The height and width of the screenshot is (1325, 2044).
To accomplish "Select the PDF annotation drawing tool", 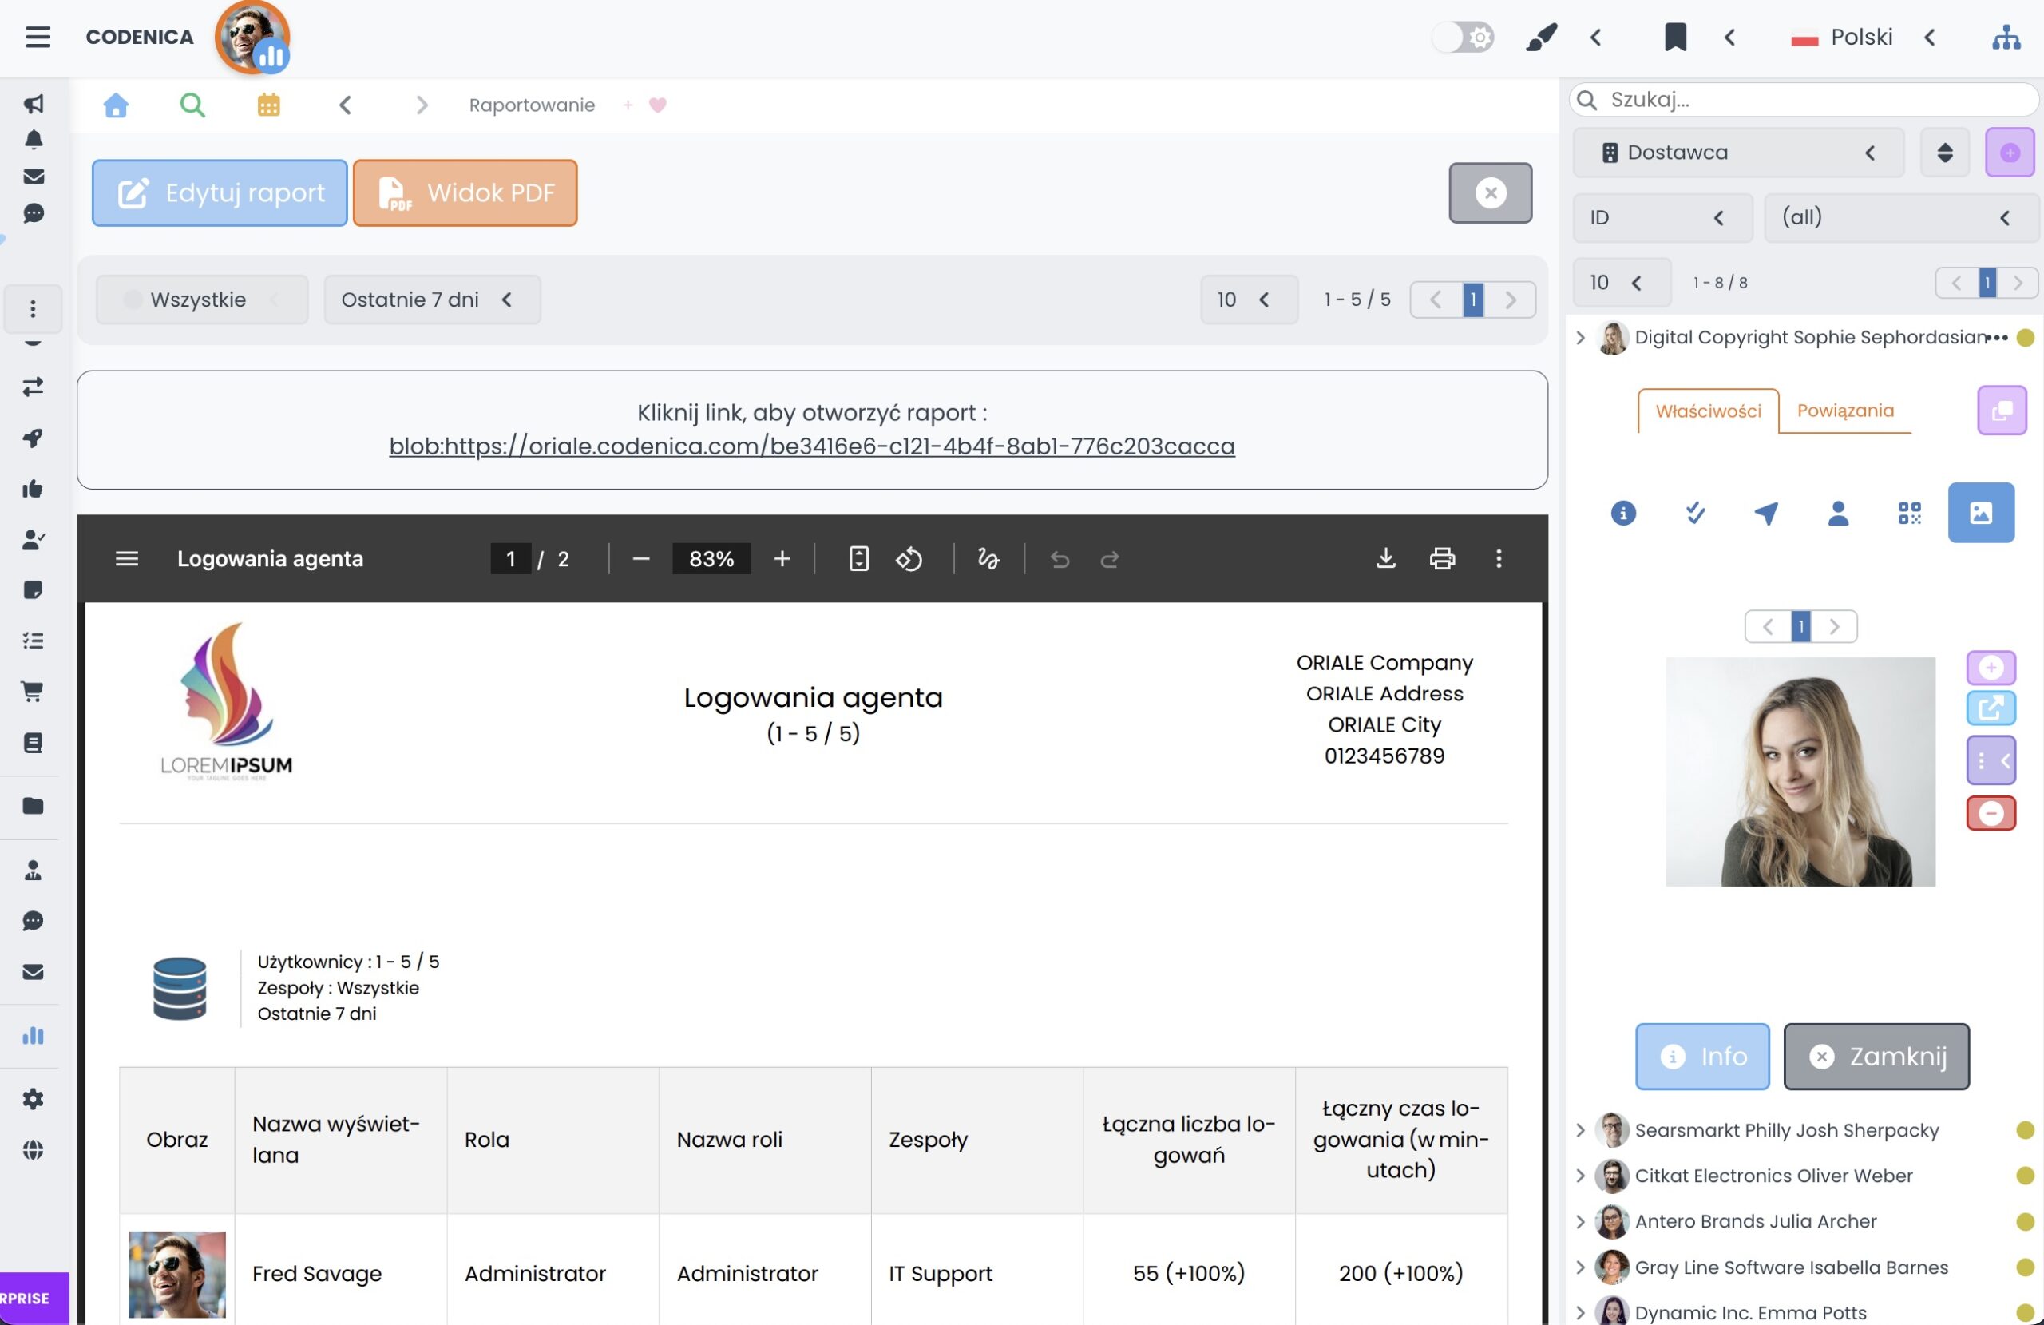I will 988,558.
